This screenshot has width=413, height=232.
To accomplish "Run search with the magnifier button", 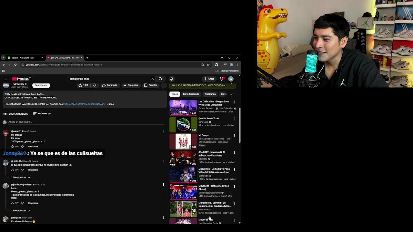I will 160,79.
